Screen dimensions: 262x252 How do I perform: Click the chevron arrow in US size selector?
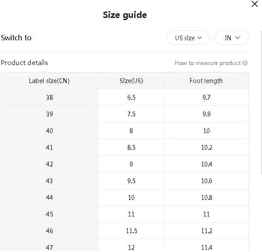click(199, 38)
